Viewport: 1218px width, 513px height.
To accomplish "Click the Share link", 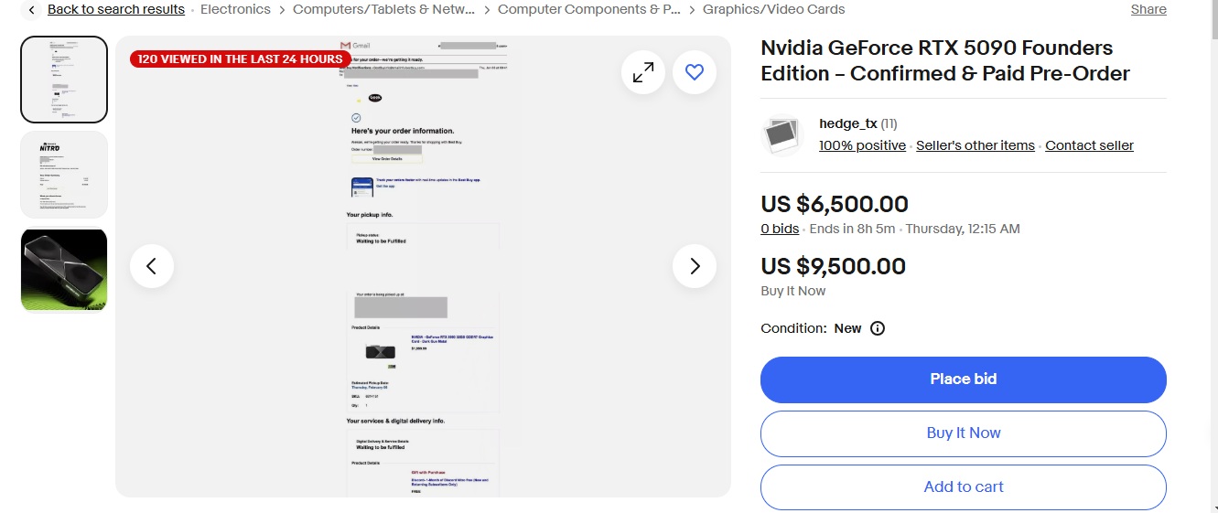I will [x=1148, y=9].
